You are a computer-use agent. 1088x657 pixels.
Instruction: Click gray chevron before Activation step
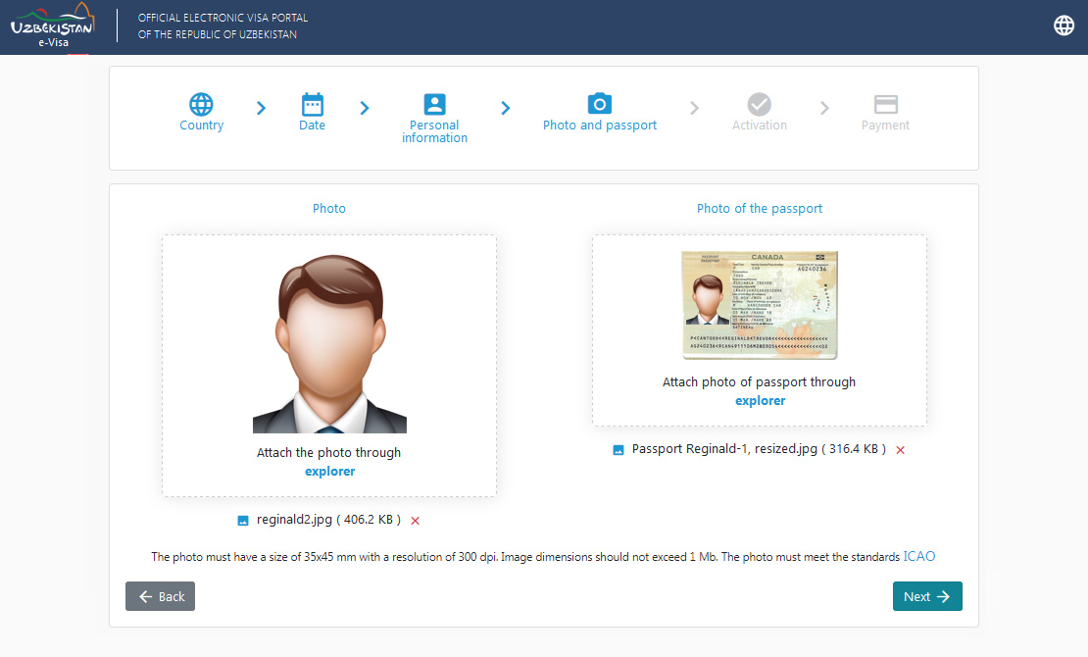click(x=694, y=108)
